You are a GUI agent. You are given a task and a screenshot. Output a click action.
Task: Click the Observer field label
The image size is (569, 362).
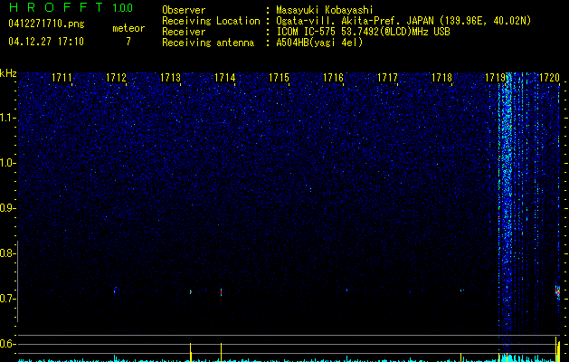point(184,10)
